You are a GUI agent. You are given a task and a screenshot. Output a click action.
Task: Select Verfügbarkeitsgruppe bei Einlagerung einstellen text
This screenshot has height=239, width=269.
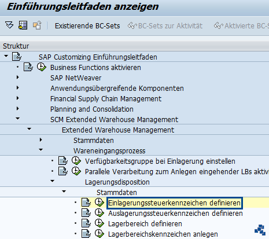[x=160, y=161]
